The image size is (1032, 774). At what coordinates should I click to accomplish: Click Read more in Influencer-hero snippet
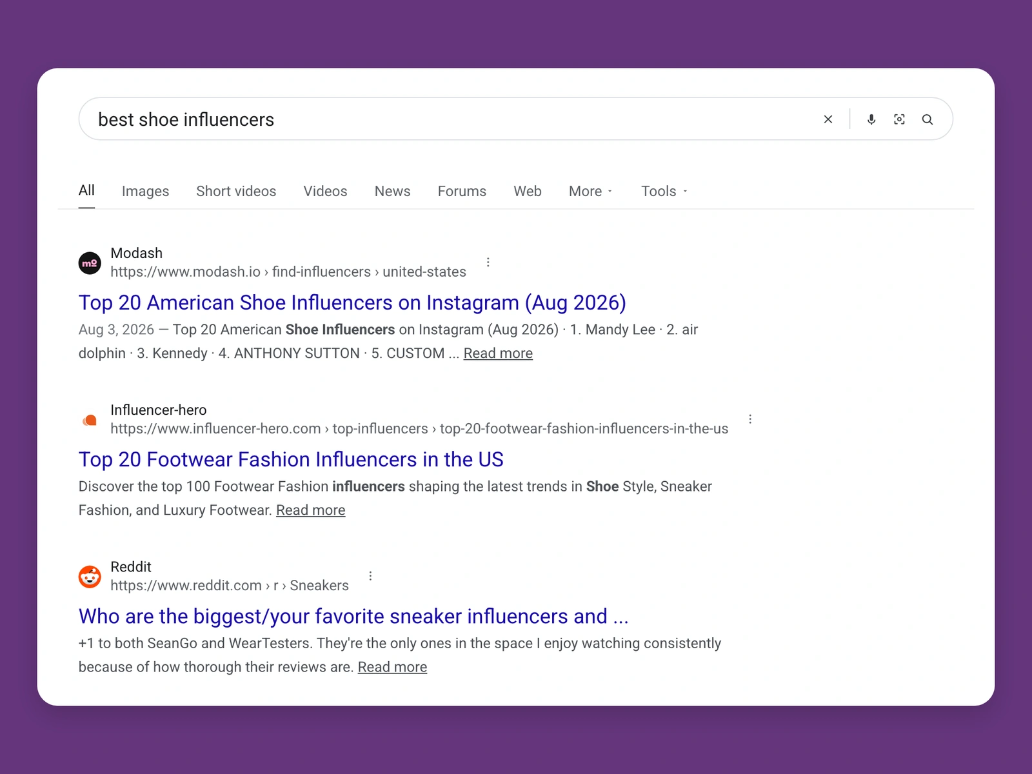pyautogui.click(x=310, y=510)
